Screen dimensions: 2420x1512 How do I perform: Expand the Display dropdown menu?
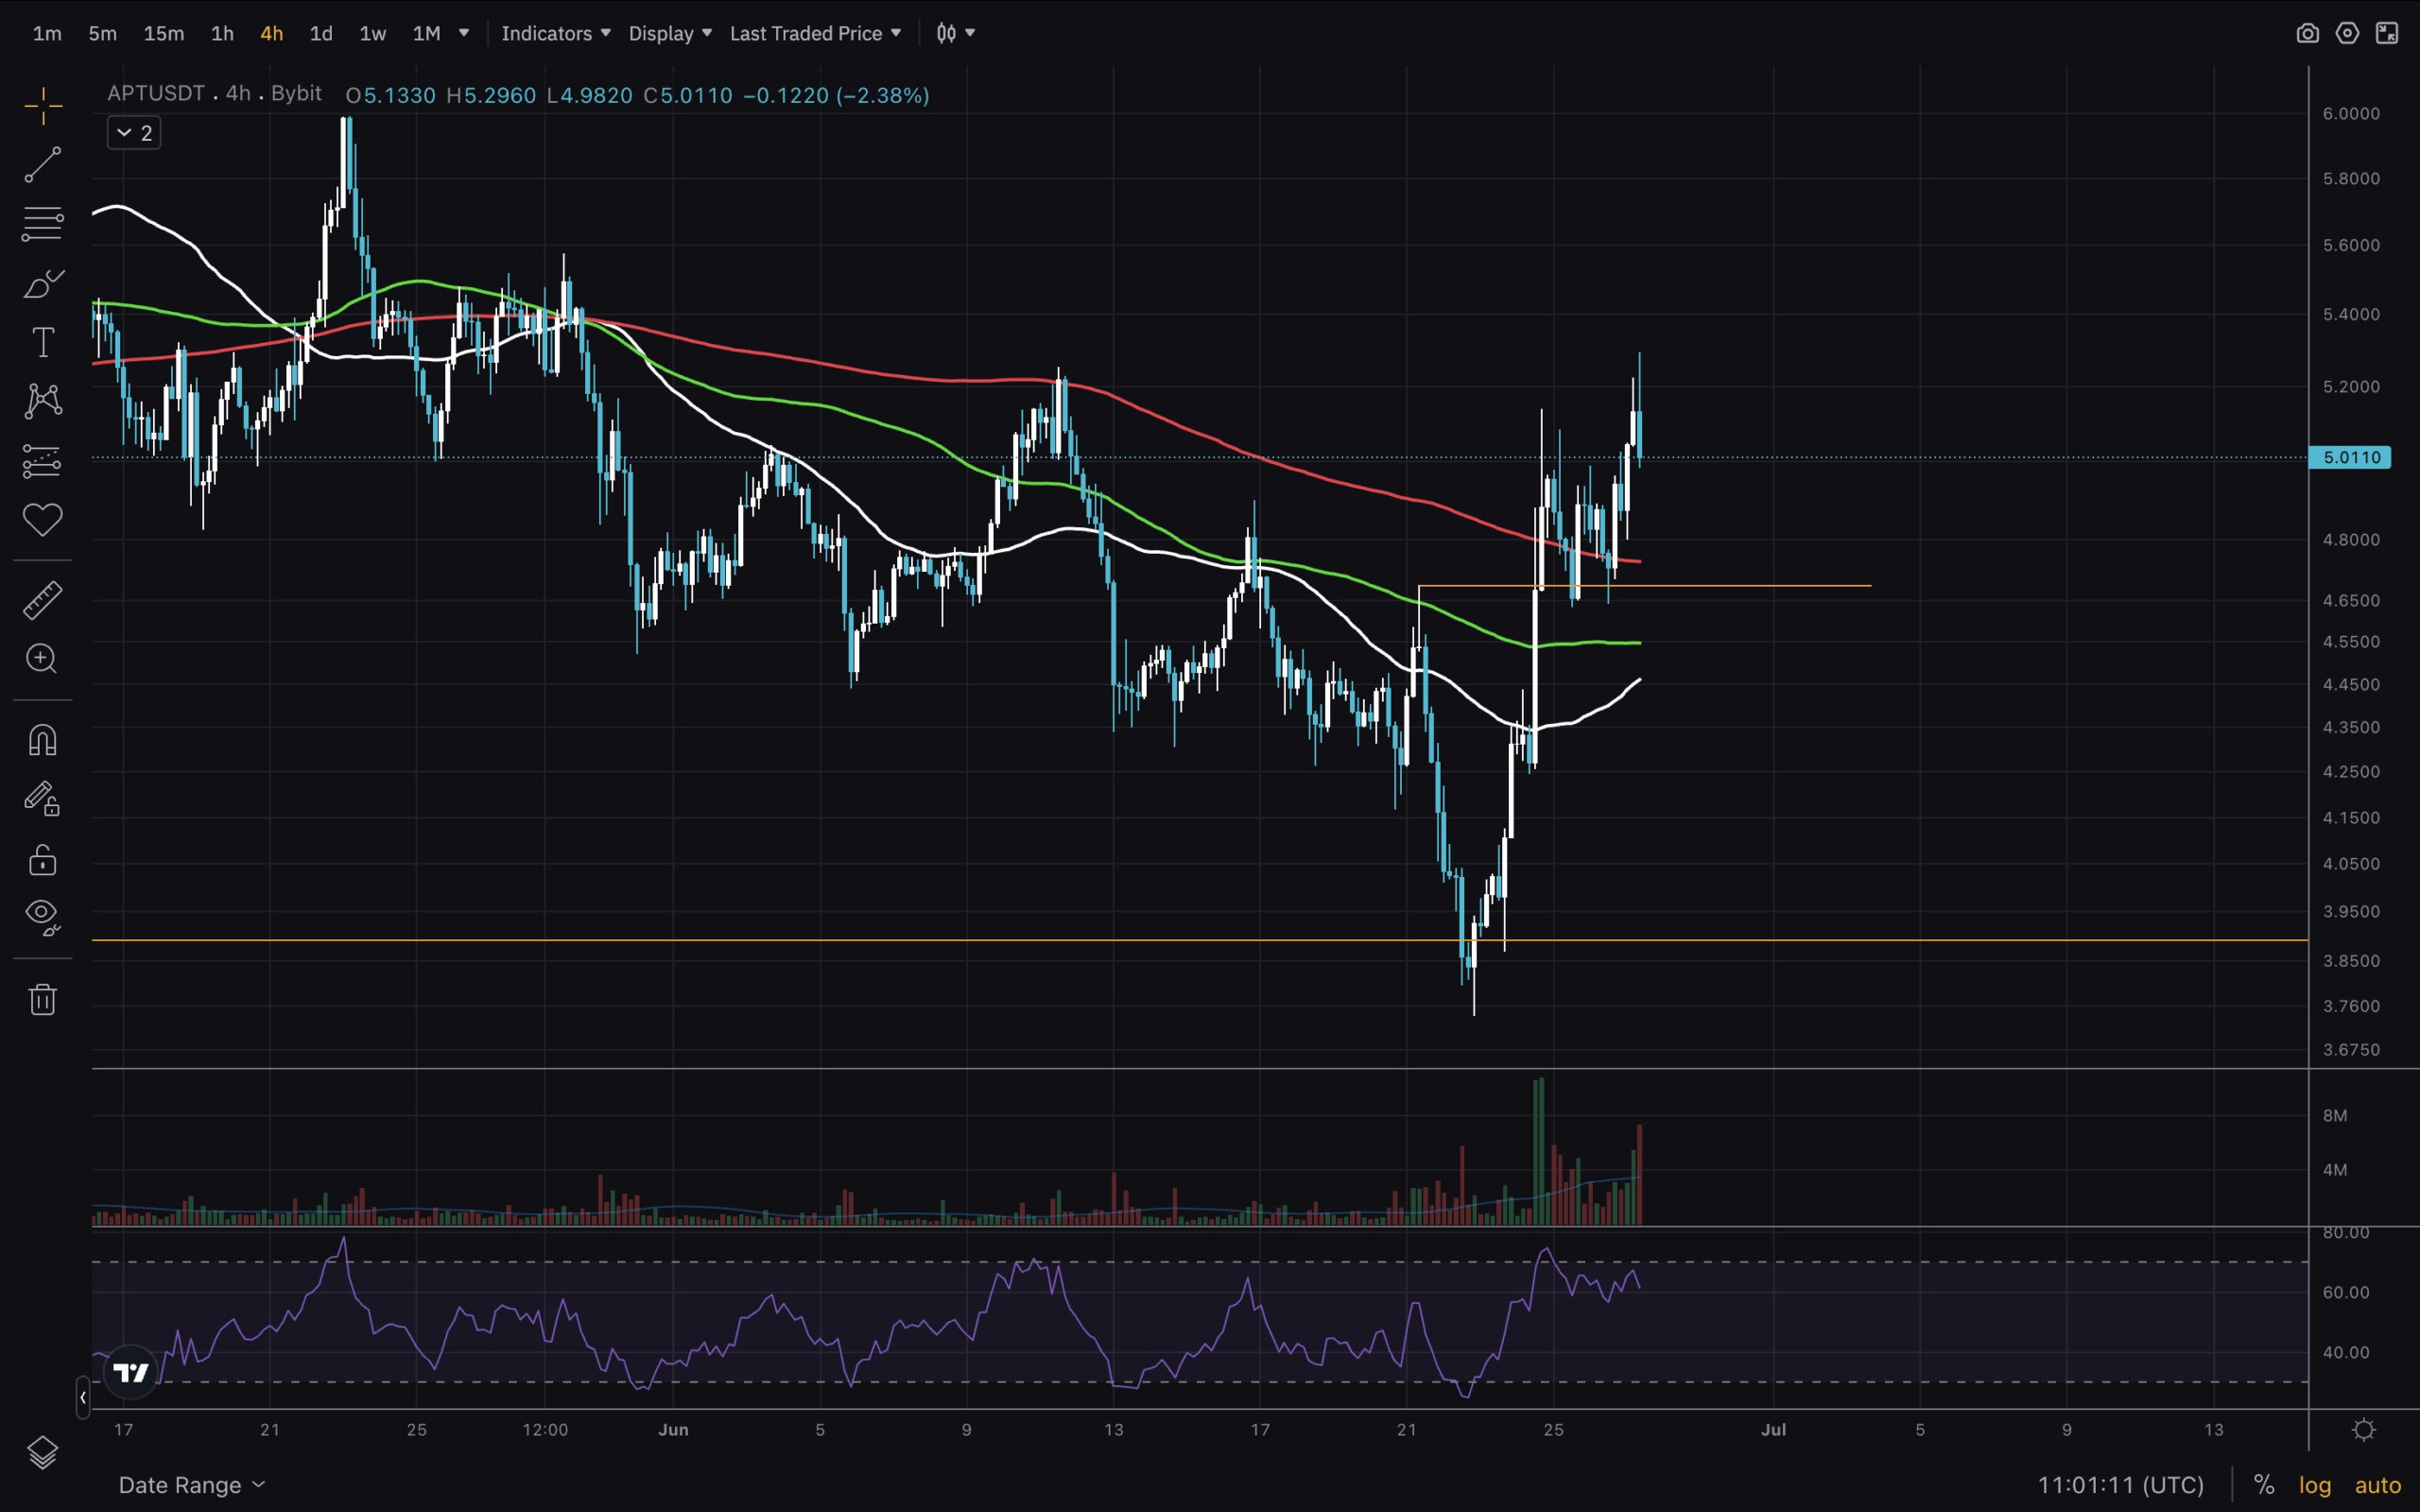(670, 33)
